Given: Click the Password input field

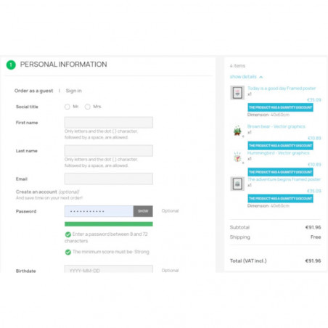Looking at the screenshot, I should click(99, 211).
